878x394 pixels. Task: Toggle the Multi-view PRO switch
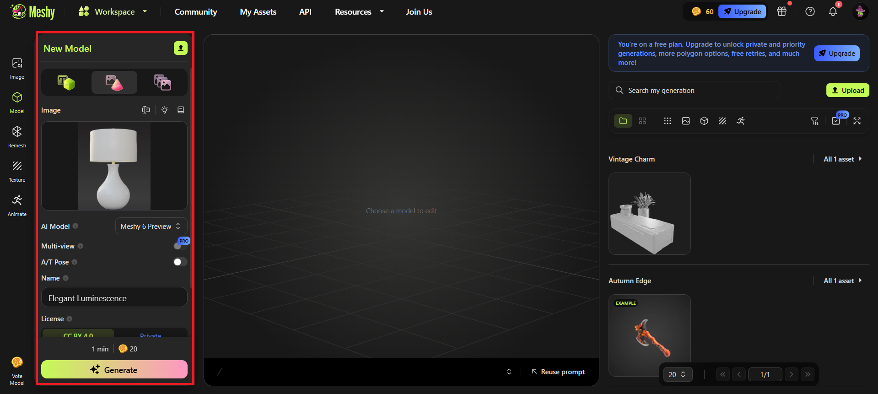[x=180, y=246]
